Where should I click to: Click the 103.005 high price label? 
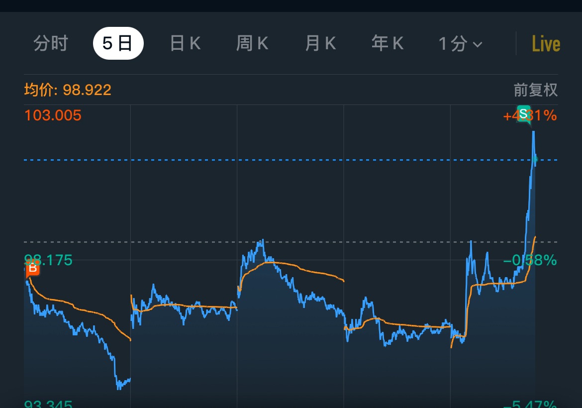click(x=53, y=115)
